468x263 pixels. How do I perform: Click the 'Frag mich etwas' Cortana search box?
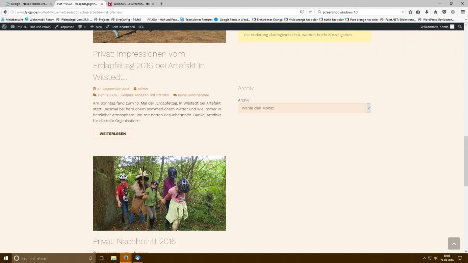point(53,258)
